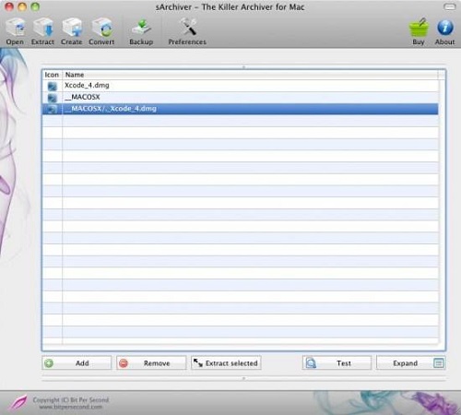
Task: Run Test on the archive
Action: point(337,363)
